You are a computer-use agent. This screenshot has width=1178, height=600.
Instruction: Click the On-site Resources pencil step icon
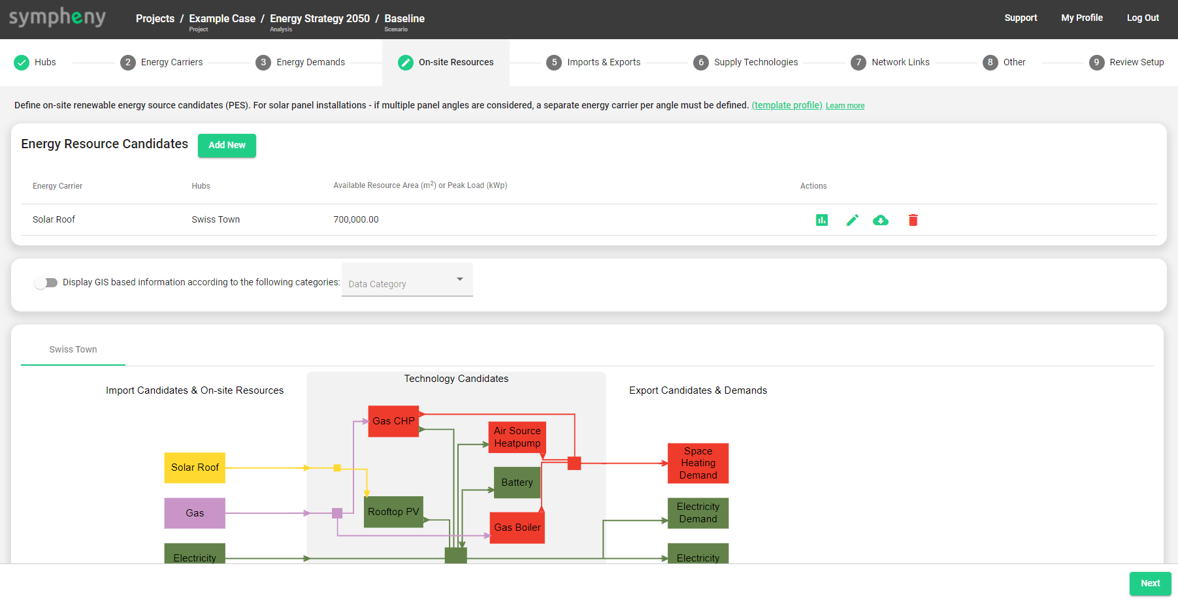pos(406,63)
